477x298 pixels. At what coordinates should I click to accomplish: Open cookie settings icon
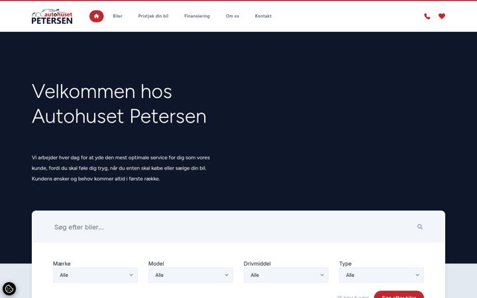click(x=9, y=289)
